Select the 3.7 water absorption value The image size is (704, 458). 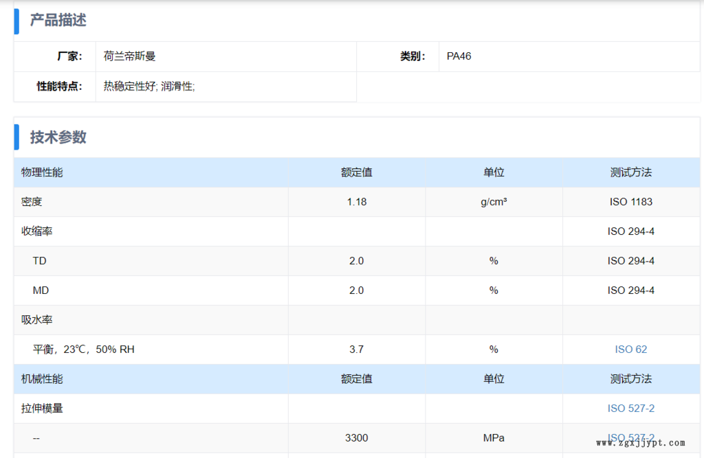click(356, 350)
